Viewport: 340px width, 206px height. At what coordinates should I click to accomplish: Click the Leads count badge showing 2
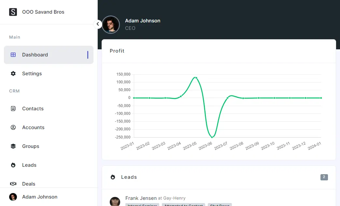coord(324,177)
